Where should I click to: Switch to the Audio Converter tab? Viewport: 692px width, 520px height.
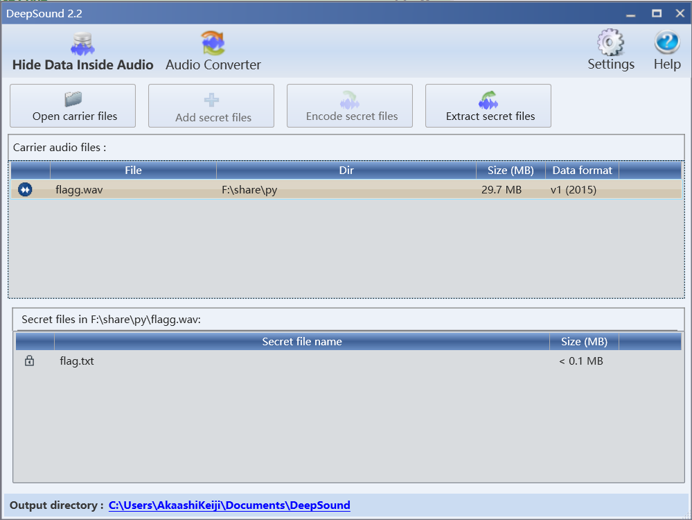point(213,52)
